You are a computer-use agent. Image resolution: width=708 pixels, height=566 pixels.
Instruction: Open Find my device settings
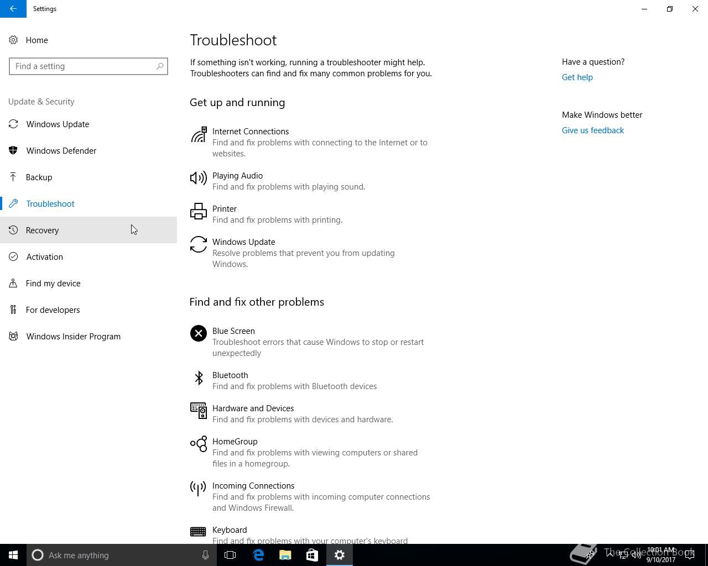coord(88,284)
